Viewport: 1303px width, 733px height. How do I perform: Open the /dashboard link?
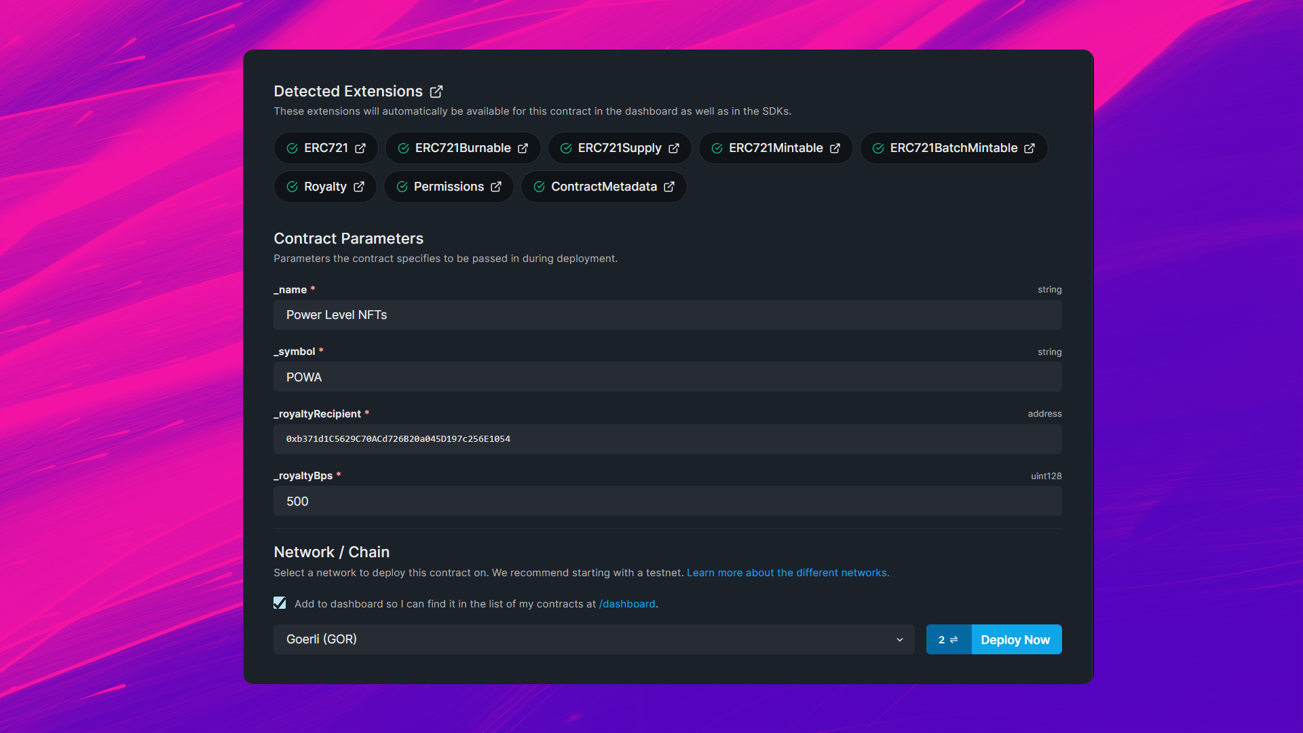(627, 603)
